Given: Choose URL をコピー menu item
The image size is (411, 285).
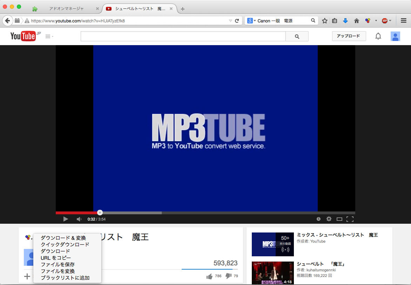Looking at the screenshot, I should [x=56, y=258].
